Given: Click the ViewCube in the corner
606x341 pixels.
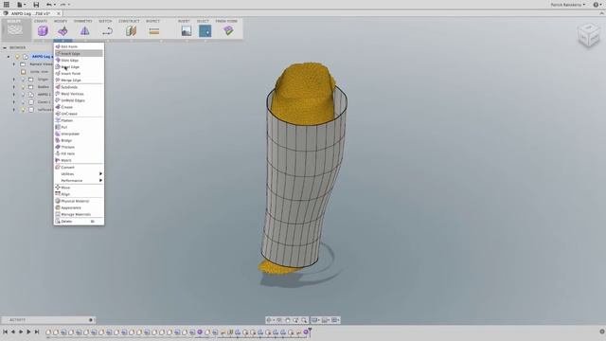Looking at the screenshot, I should pos(589,35).
